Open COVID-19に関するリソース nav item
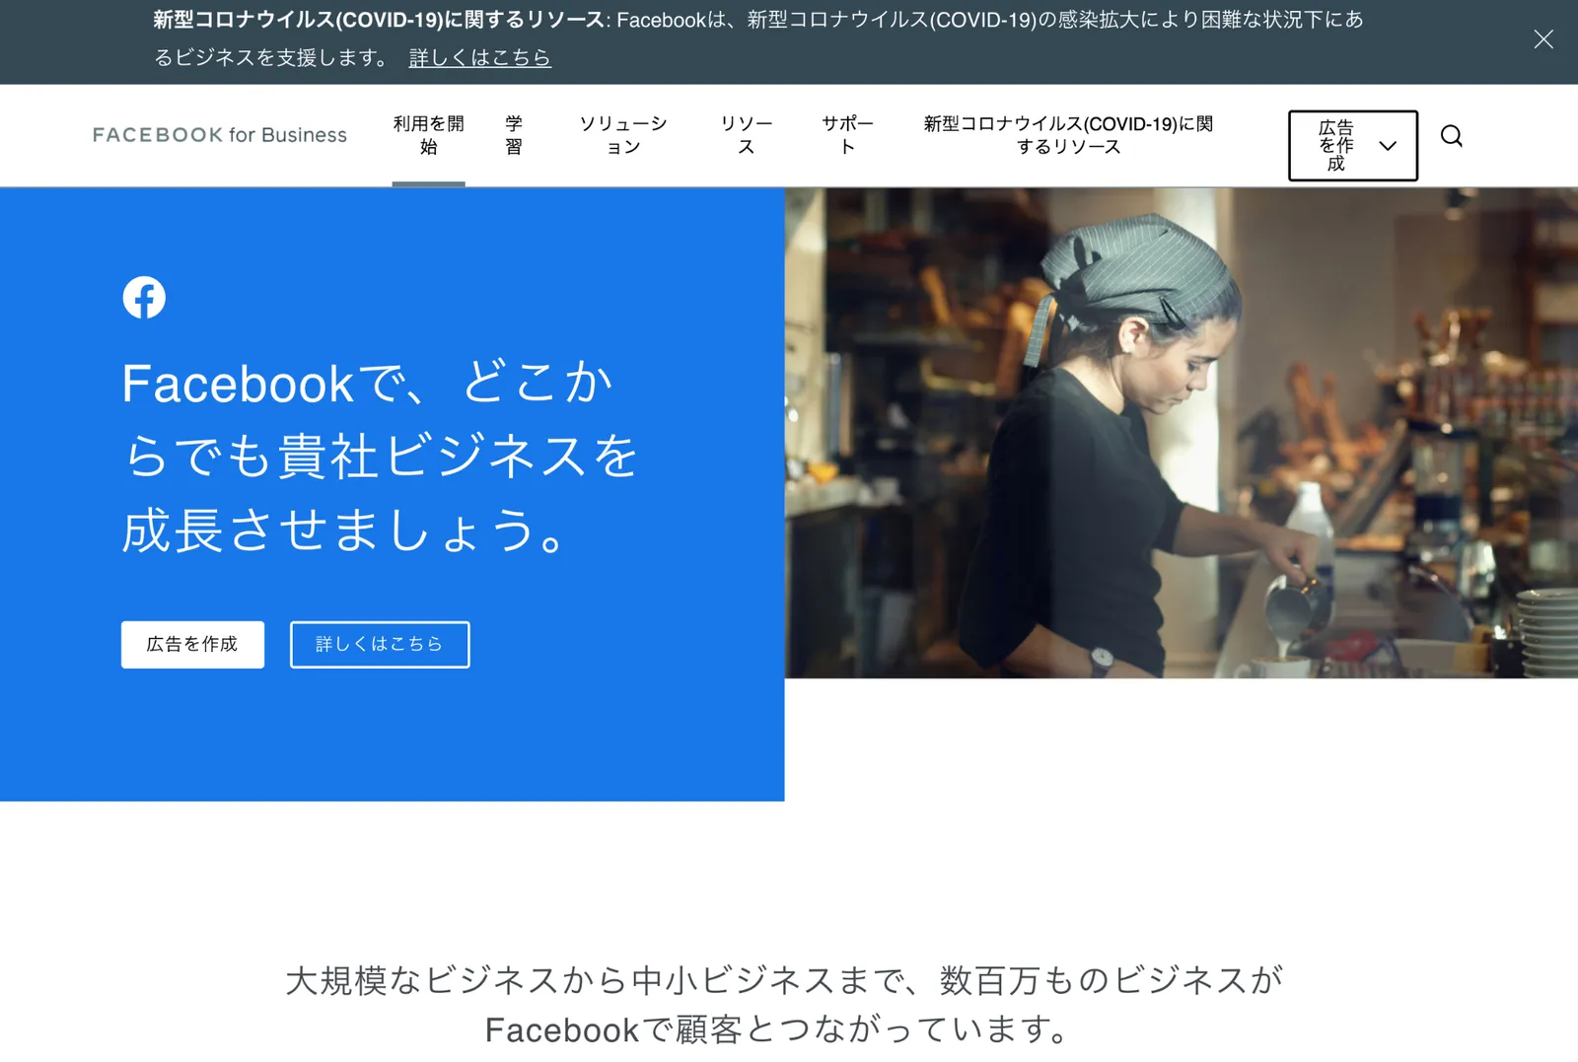The width and height of the screenshot is (1578, 1062). click(1068, 135)
